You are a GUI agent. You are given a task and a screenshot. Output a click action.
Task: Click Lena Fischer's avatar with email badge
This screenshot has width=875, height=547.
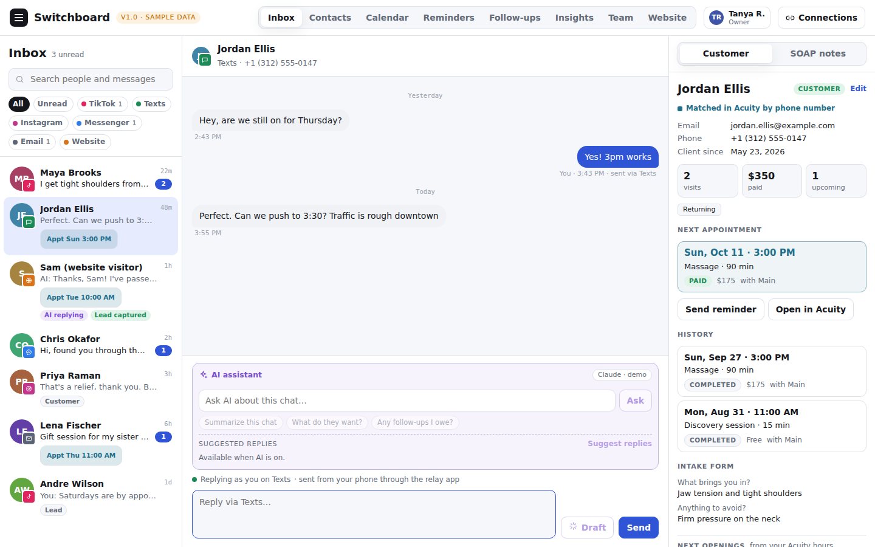(22, 432)
